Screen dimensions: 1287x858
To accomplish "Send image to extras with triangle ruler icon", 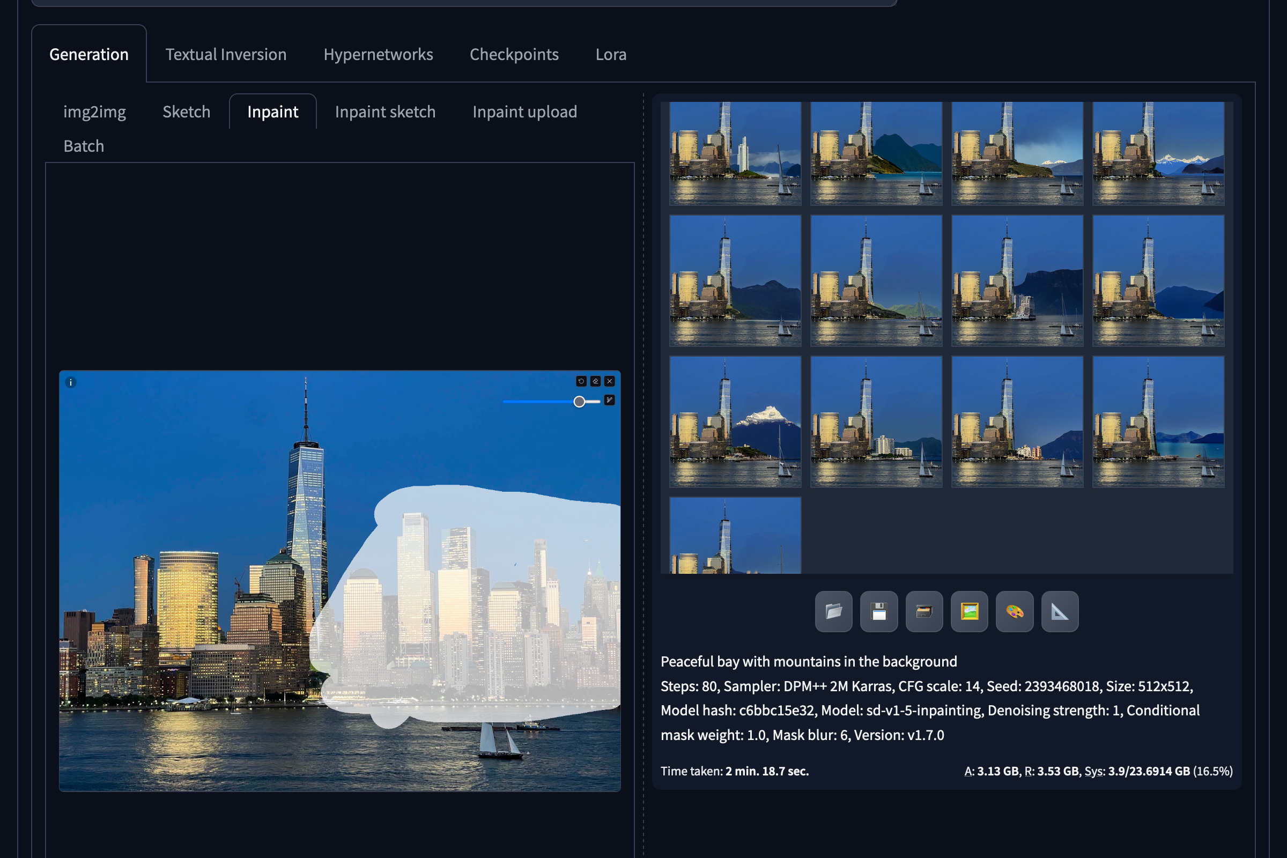I will point(1060,611).
